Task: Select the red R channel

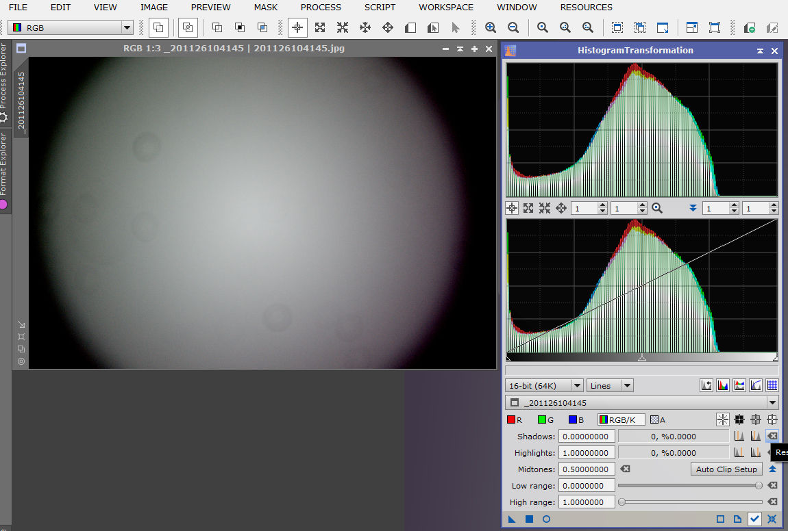Action: point(515,419)
